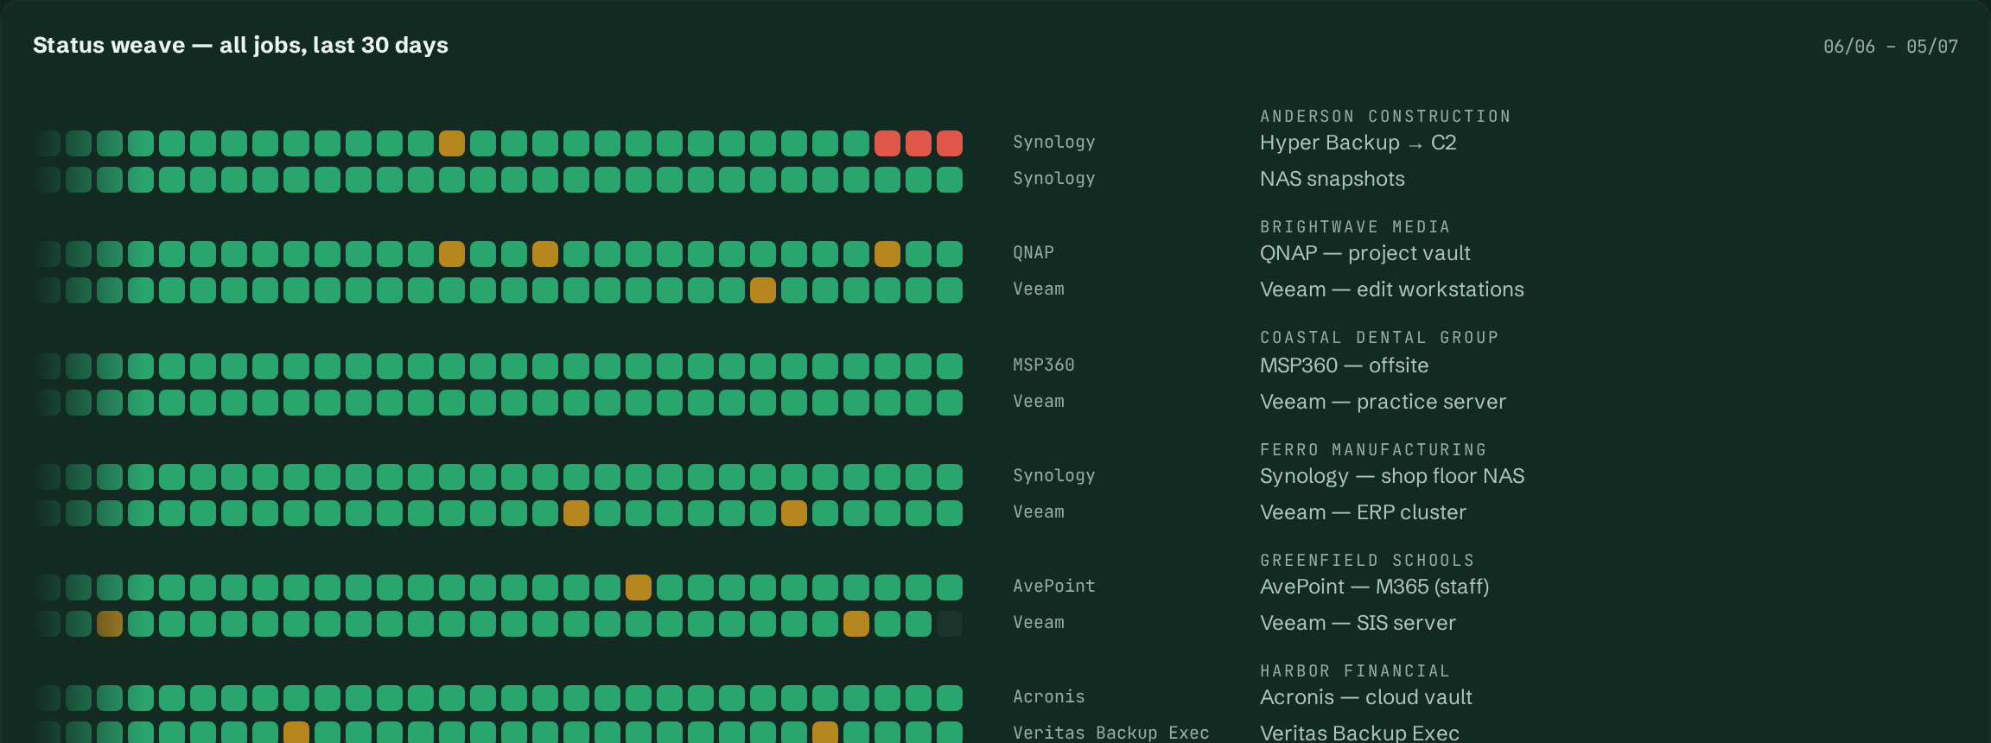Click bright amber cell near end of SIS server row
Viewport: 1991px width, 743px height.
(x=856, y=624)
